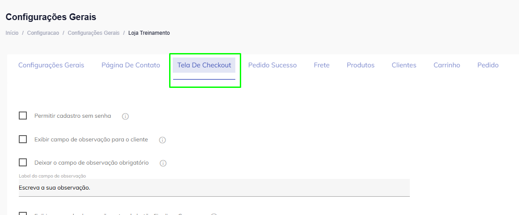Switch to the Produtos tab

[361, 65]
